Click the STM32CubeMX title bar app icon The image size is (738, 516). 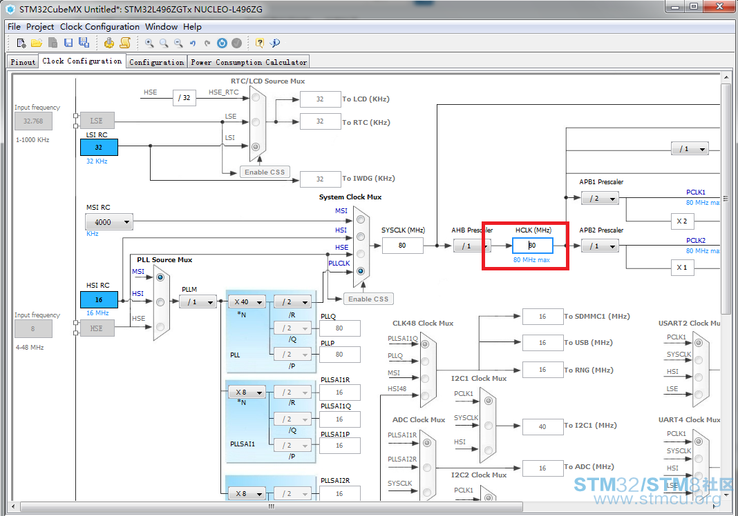10,9
